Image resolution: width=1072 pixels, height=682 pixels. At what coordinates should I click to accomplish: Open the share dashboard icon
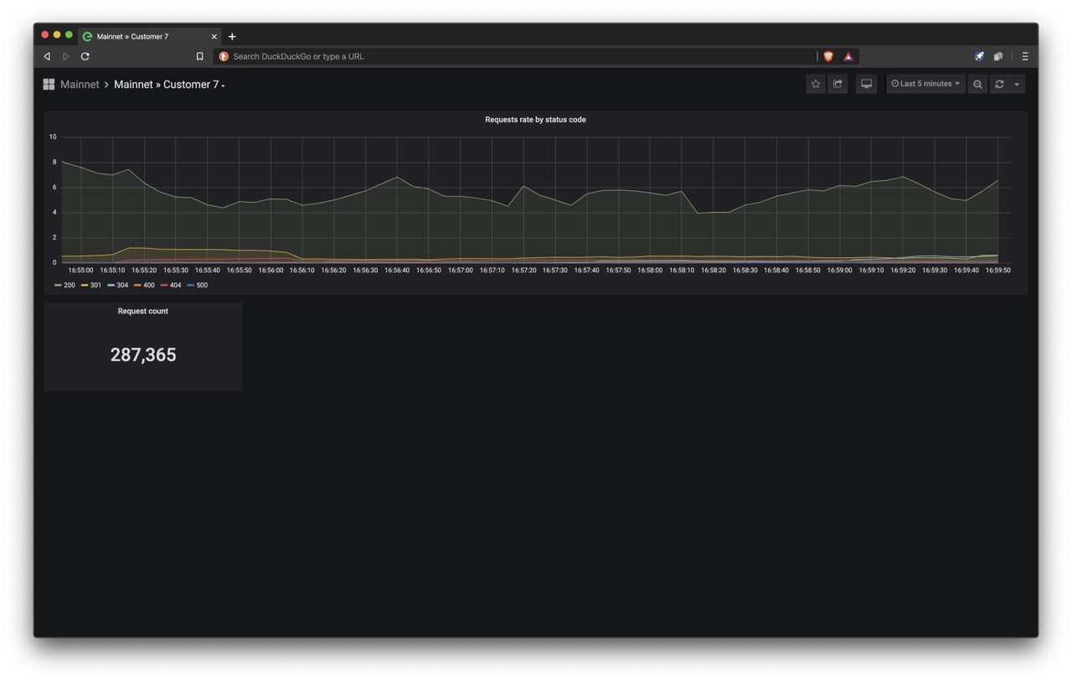(837, 84)
